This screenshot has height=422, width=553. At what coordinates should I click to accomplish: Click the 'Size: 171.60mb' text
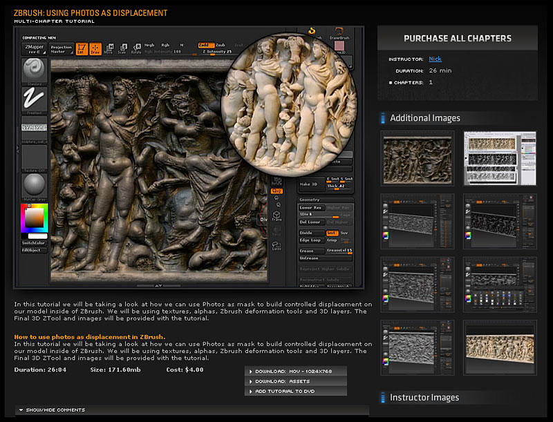pyautogui.click(x=115, y=370)
